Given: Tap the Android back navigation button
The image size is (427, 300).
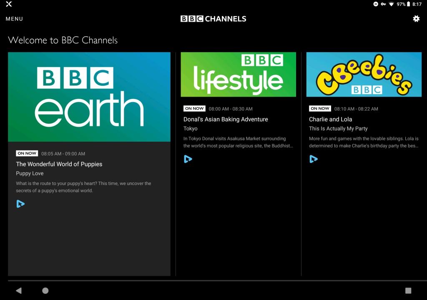Looking at the screenshot, I should coord(18,290).
